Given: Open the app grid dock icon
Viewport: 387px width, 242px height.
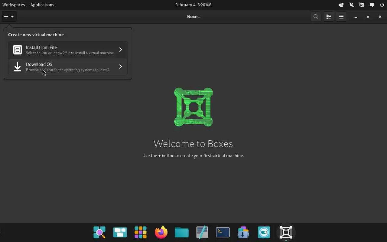Looking at the screenshot, I should pyautogui.click(x=141, y=232).
